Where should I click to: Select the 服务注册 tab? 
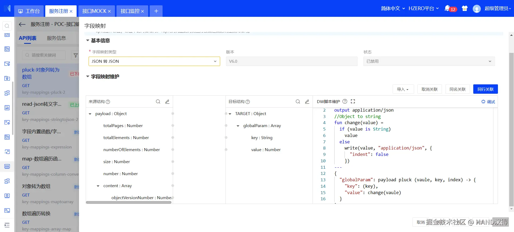(x=59, y=11)
